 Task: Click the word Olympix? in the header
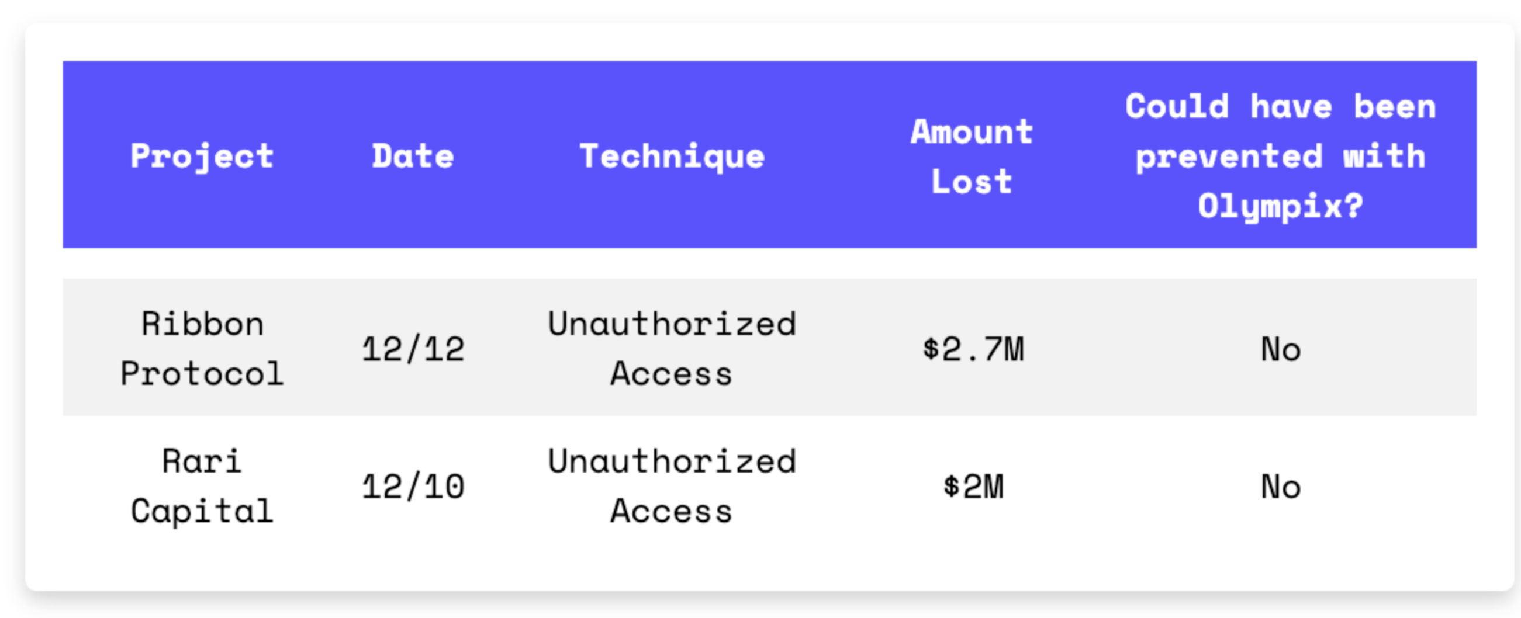click(1280, 207)
